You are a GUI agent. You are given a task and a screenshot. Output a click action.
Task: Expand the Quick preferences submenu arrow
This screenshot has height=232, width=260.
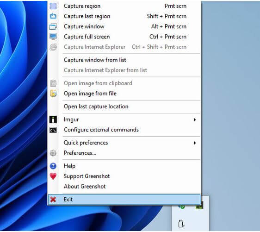click(195, 143)
